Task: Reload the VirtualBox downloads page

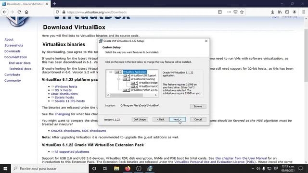Action: (x=19, y=12)
